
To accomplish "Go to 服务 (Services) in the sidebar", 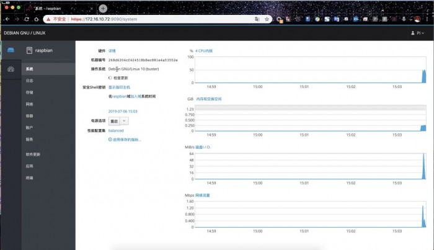I will (x=30, y=139).
